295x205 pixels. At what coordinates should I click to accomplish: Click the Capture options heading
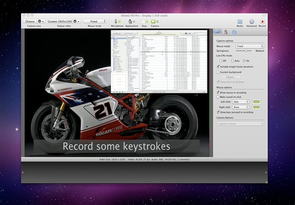225,41
